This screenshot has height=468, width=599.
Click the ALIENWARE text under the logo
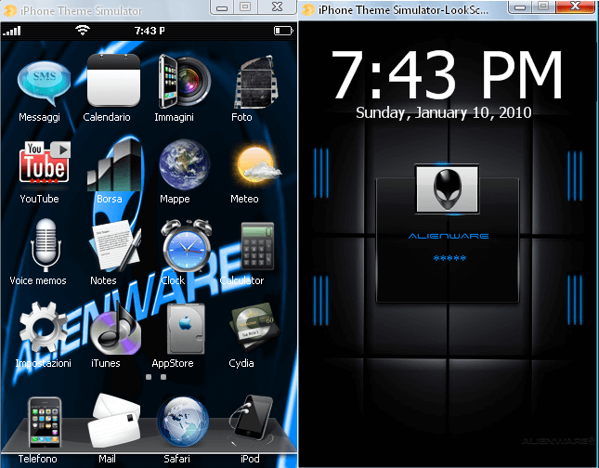(449, 236)
